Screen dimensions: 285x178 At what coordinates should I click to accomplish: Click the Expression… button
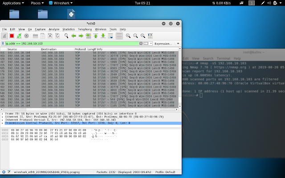[x=163, y=44]
